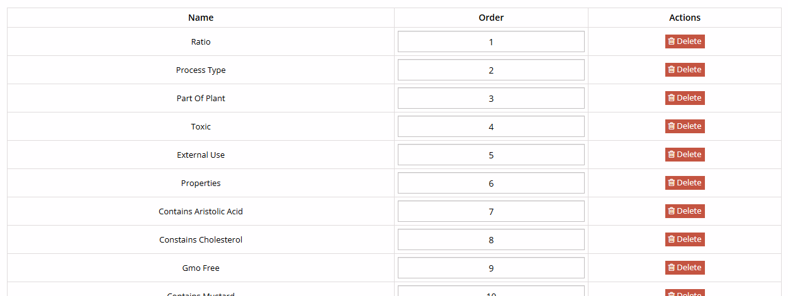The width and height of the screenshot is (788, 296).
Task: Click the Order column header
Action: pos(491,18)
